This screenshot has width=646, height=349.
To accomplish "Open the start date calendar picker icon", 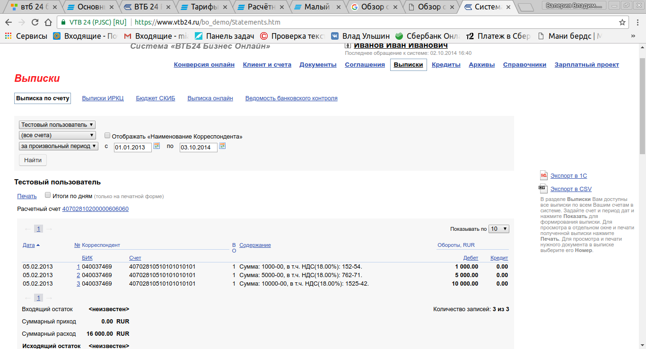I will 157,146.
